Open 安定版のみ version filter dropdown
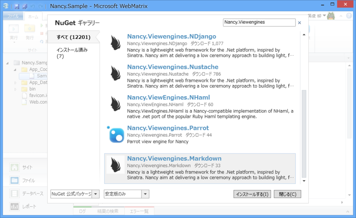 pyautogui.click(x=146, y=194)
